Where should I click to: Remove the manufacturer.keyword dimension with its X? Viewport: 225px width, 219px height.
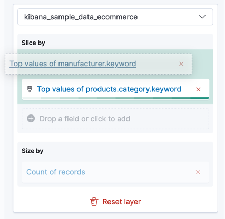[x=181, y=64]
